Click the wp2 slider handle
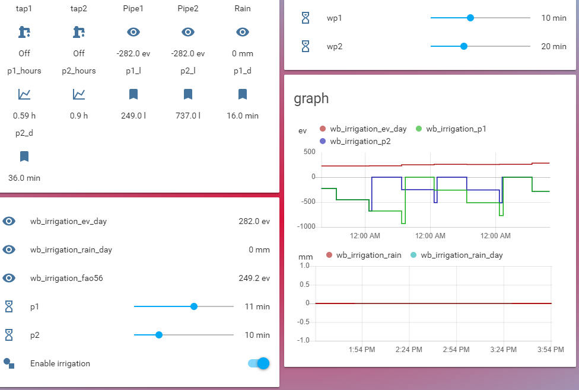This screenshot has width=579, height=390. [464, 46]
